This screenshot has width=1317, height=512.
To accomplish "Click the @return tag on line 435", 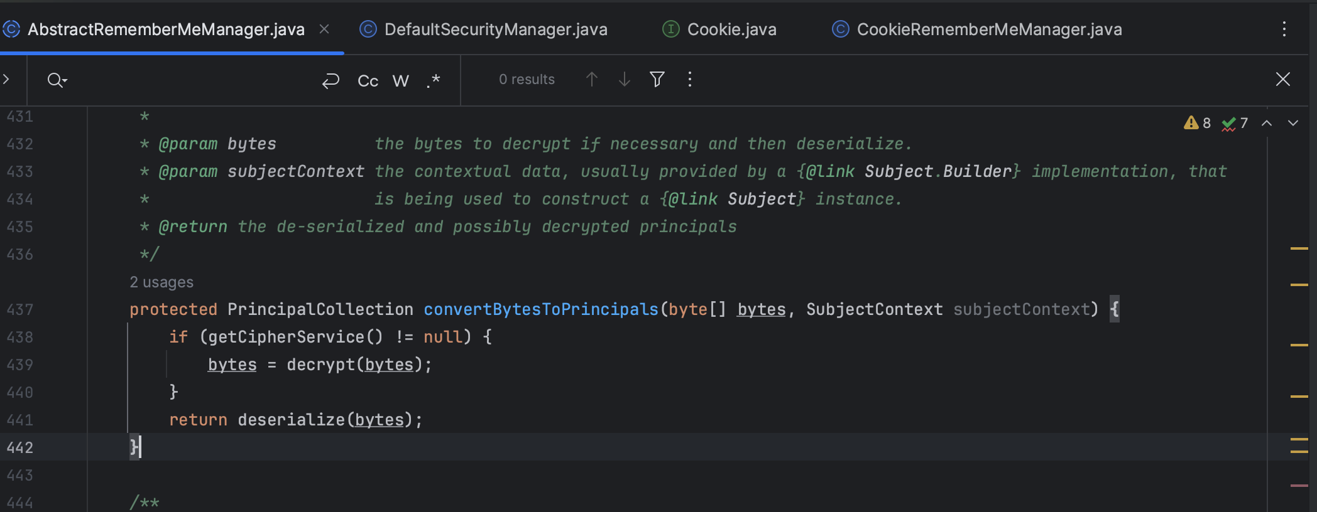I will point(193,227).
